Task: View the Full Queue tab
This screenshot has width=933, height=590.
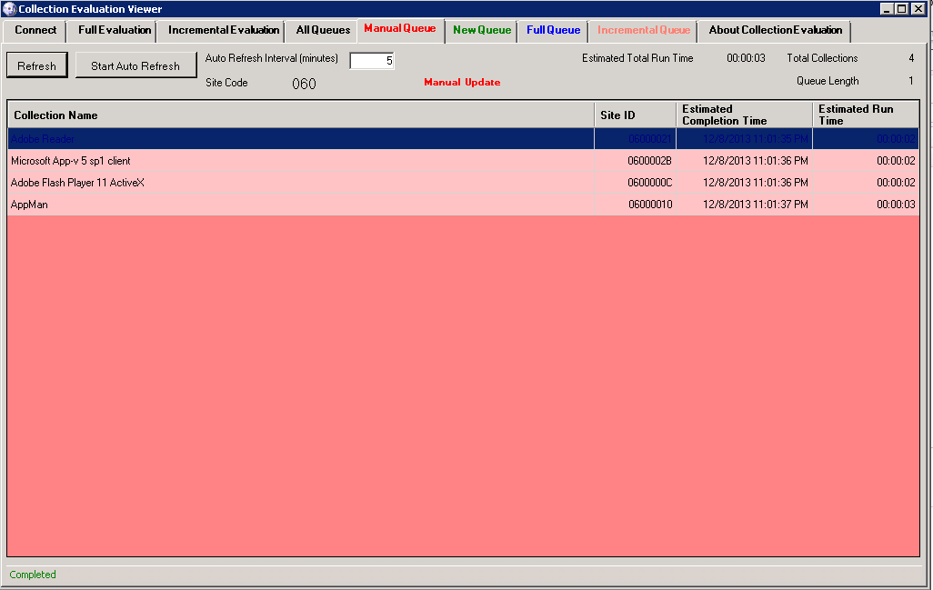Action: pyautogui.click(x=552, y=29)
